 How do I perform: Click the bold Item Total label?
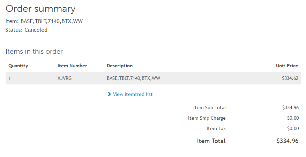coord(211,141)
